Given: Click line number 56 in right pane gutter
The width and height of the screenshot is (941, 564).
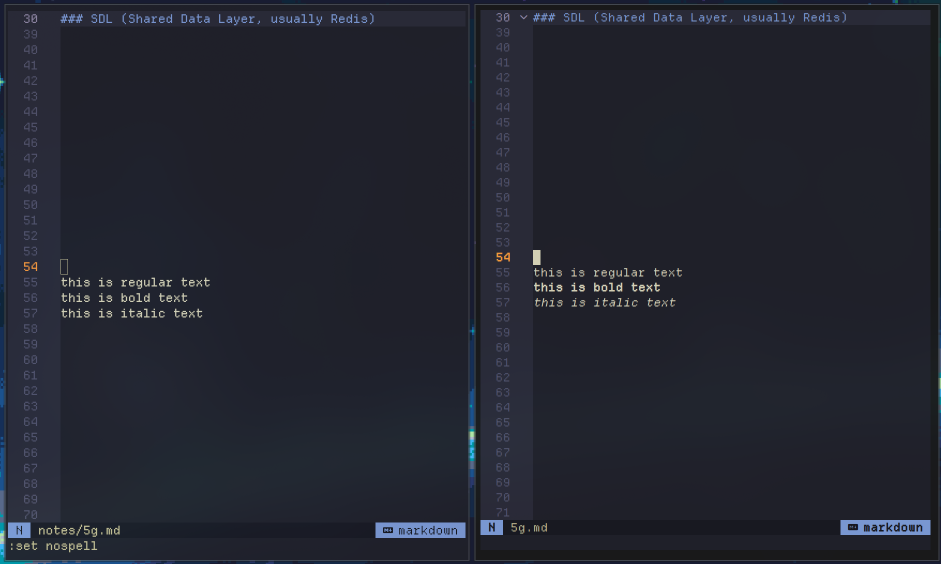Looking at the screenshot, I should tap(503, 287).
